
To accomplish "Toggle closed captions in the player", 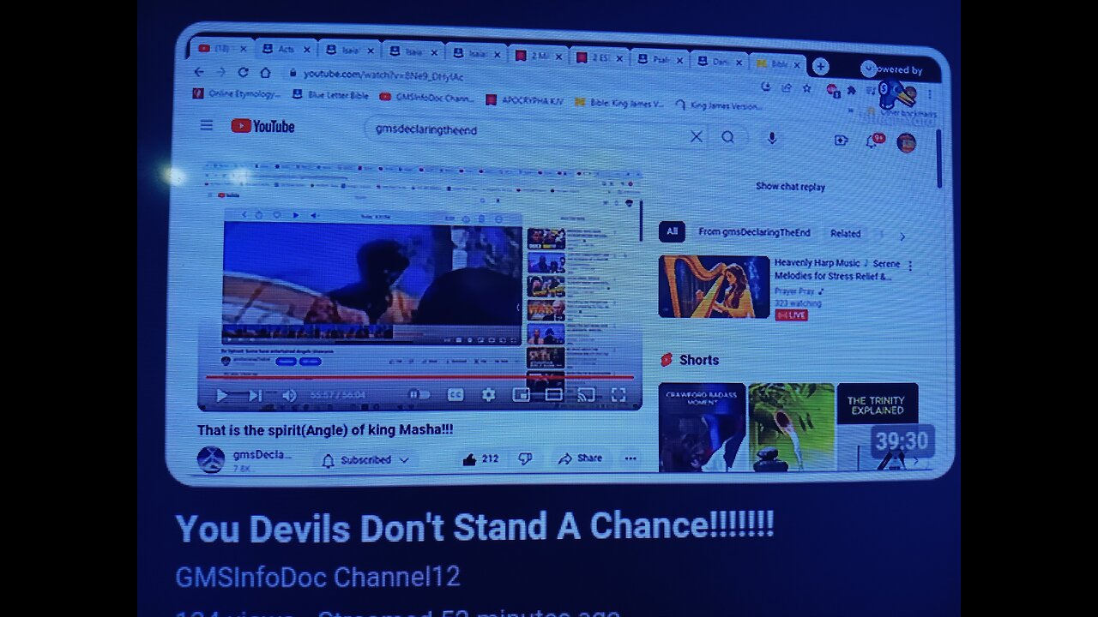I will (455, 394).
